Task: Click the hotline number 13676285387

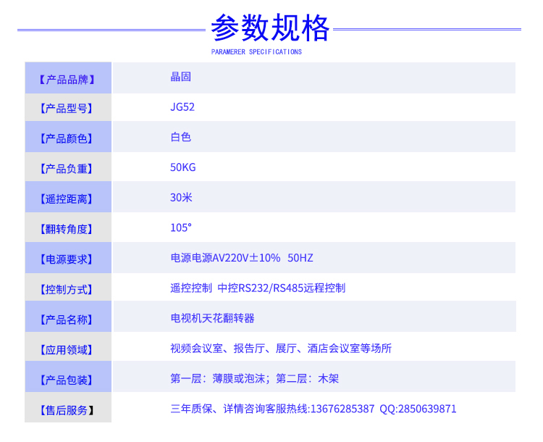Action: 342,409
